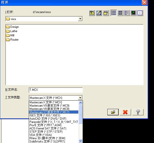Click the file type list scroll down arrow

point(81,141)
